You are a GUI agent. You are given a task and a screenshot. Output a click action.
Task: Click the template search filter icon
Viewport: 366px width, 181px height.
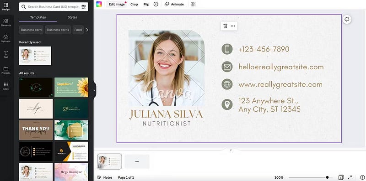[x=84, y=7]
